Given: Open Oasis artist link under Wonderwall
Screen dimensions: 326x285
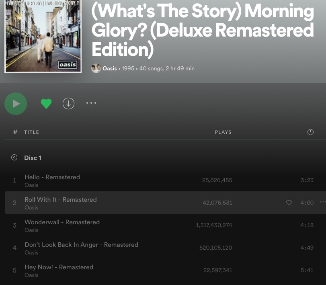Looking at the screenshot, I should 31,230.
